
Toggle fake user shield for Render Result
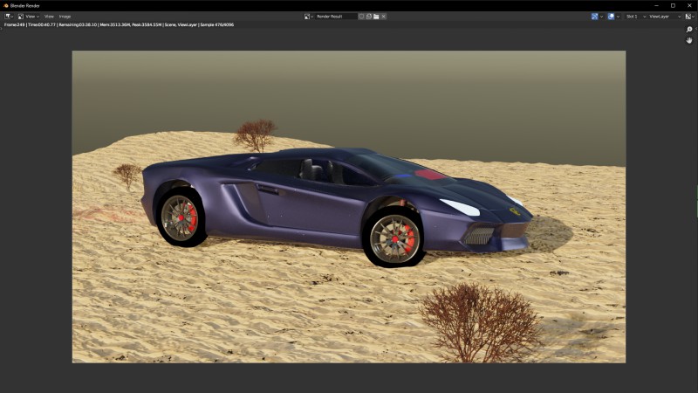tap(361, 17)
